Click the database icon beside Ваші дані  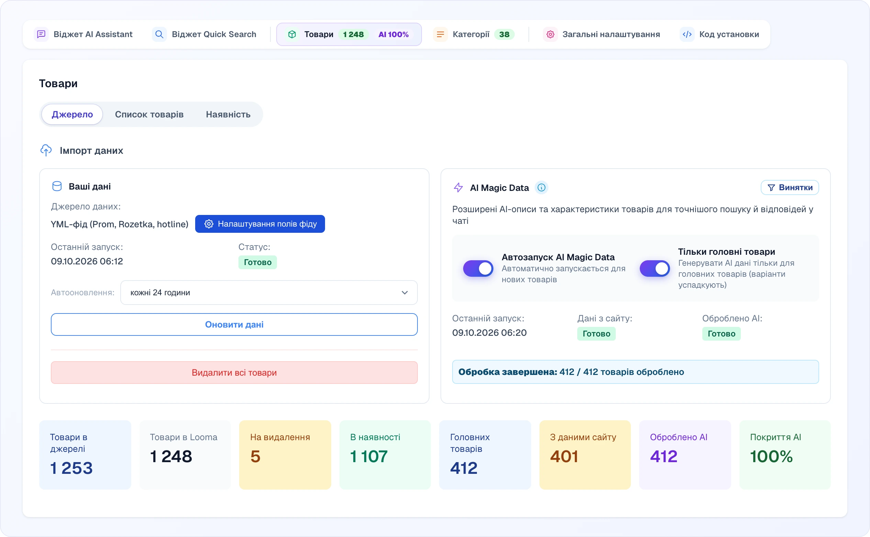pos(57,186)
